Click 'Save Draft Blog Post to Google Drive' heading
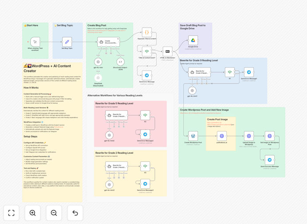The width and height of the screenshot is (307, 224). pyautogui.click(x=193, y=27)
